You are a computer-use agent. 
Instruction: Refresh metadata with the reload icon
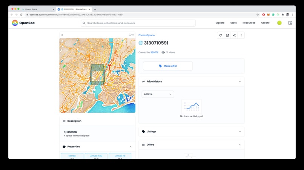click(220, 35)
